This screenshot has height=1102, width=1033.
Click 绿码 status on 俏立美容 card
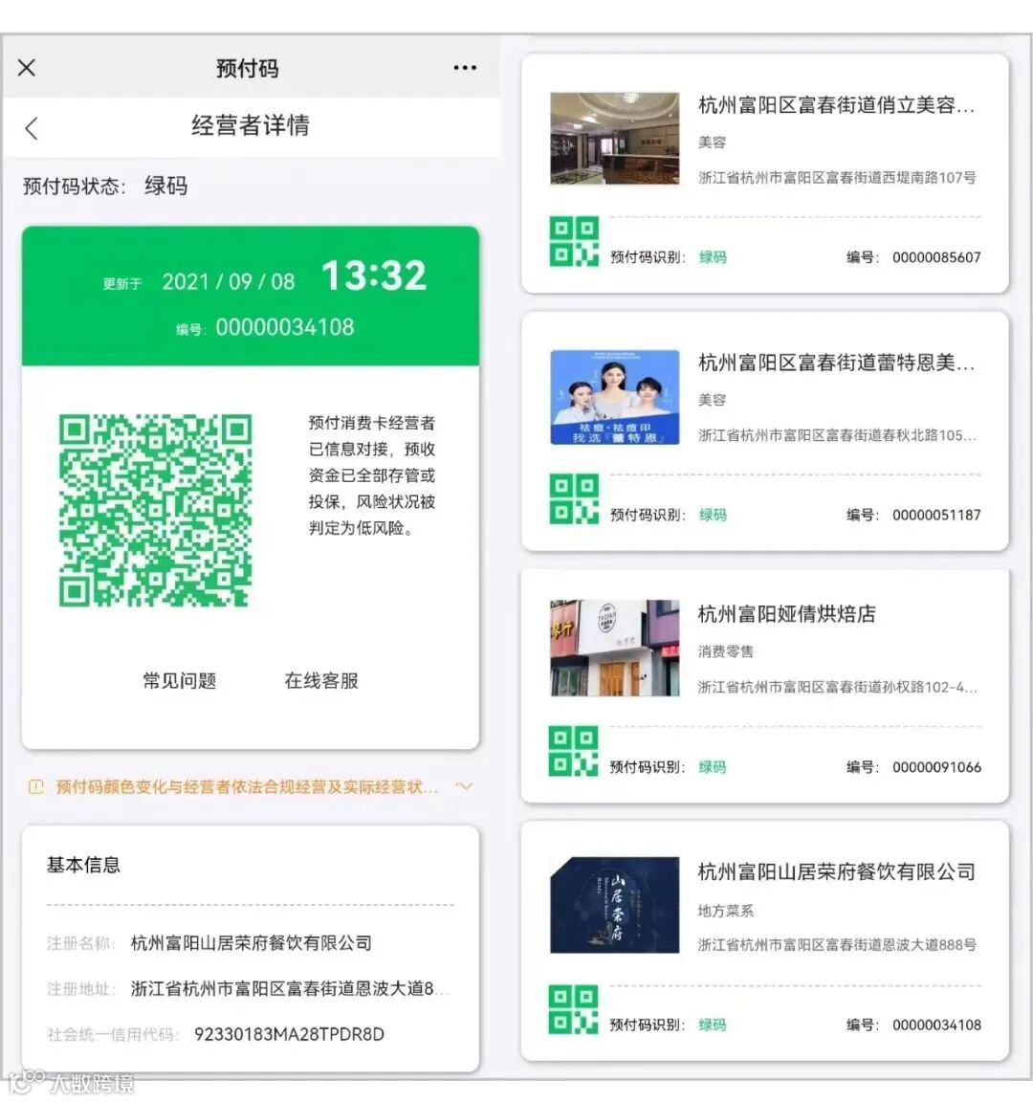click(713, 257)
